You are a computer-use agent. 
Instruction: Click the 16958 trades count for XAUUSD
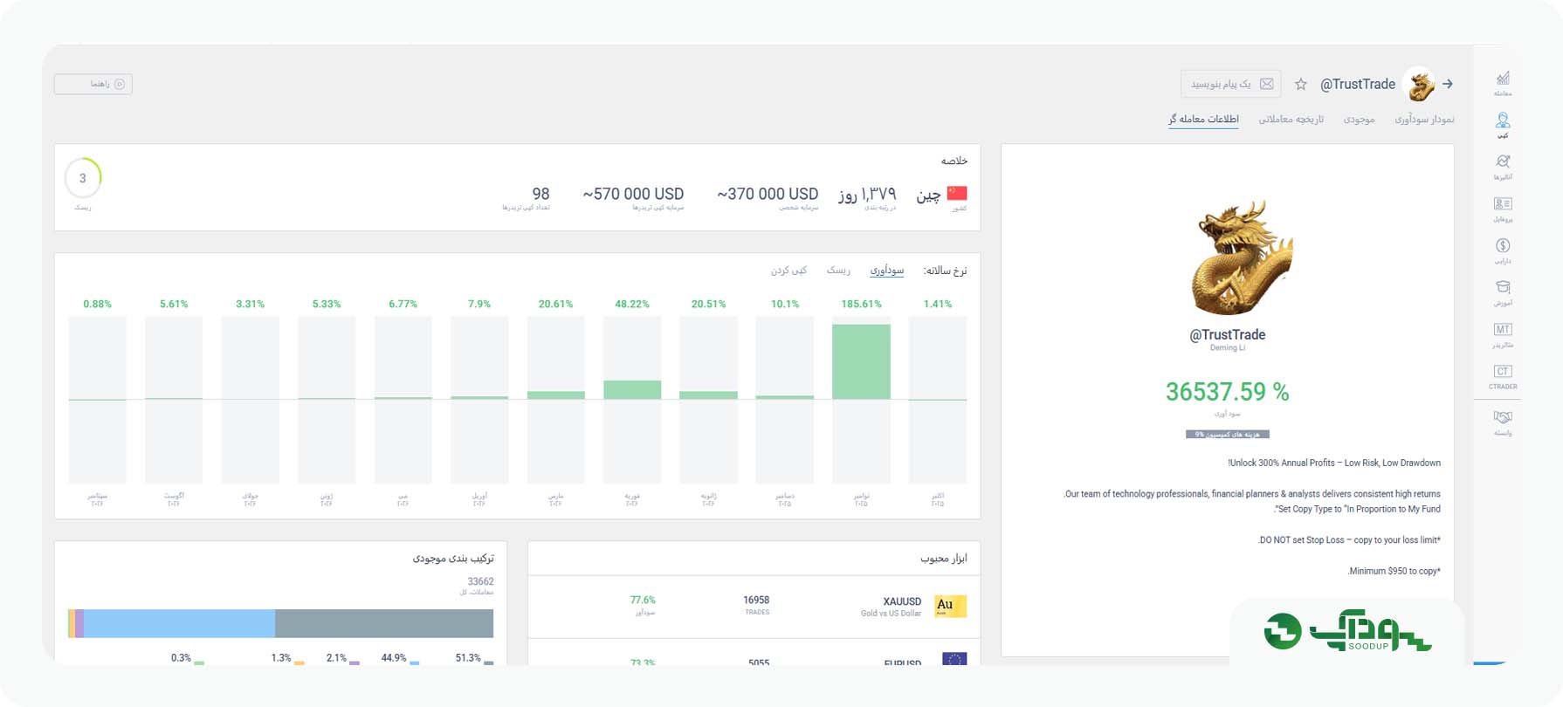tap(756, 600)
